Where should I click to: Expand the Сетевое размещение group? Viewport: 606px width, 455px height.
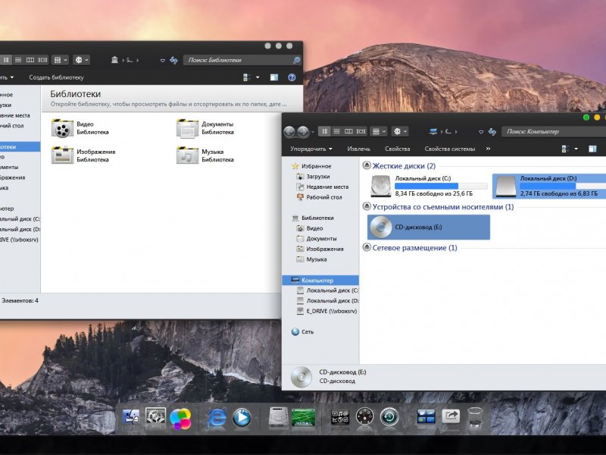click(367, 248)
